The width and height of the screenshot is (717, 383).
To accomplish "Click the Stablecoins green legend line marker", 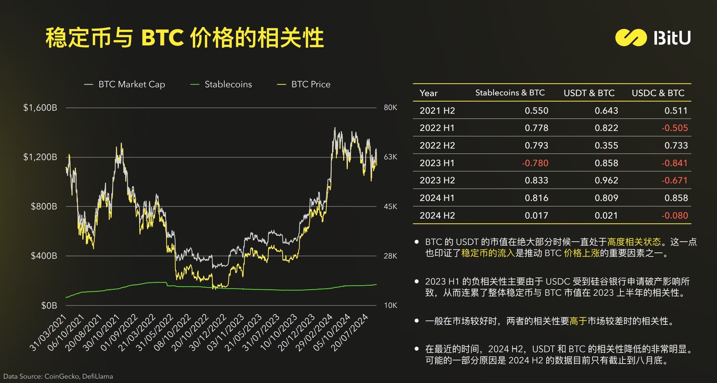I will (x=195, y=85).
